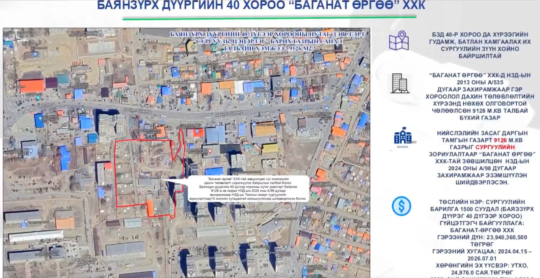
Task: Click map heading line "ТАЛБАЙН ХЭМЖЭЭ- /9126 М2/"
Action: tap(268, 48)
